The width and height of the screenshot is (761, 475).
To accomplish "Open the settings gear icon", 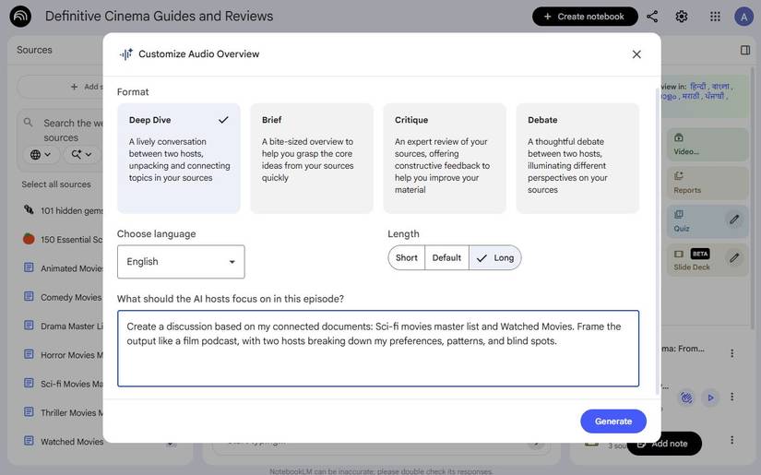I will 682,17.
